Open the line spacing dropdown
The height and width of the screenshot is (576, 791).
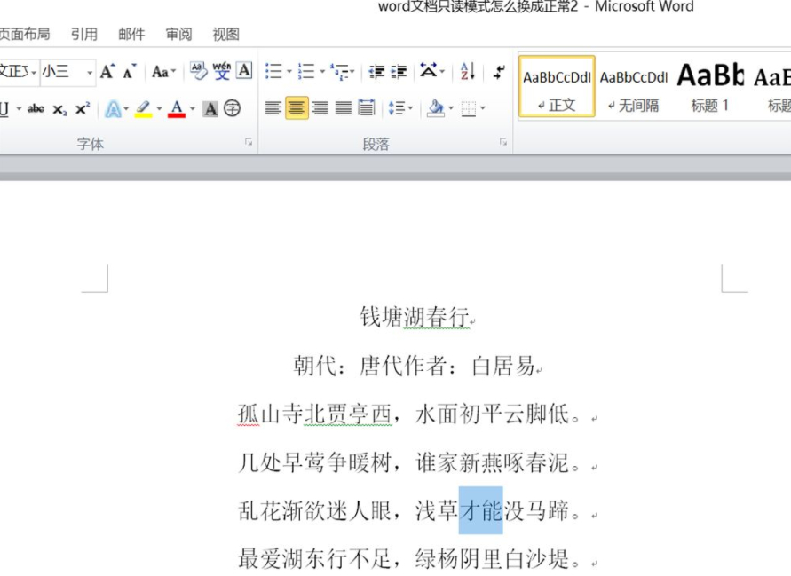tap(409, 107)
